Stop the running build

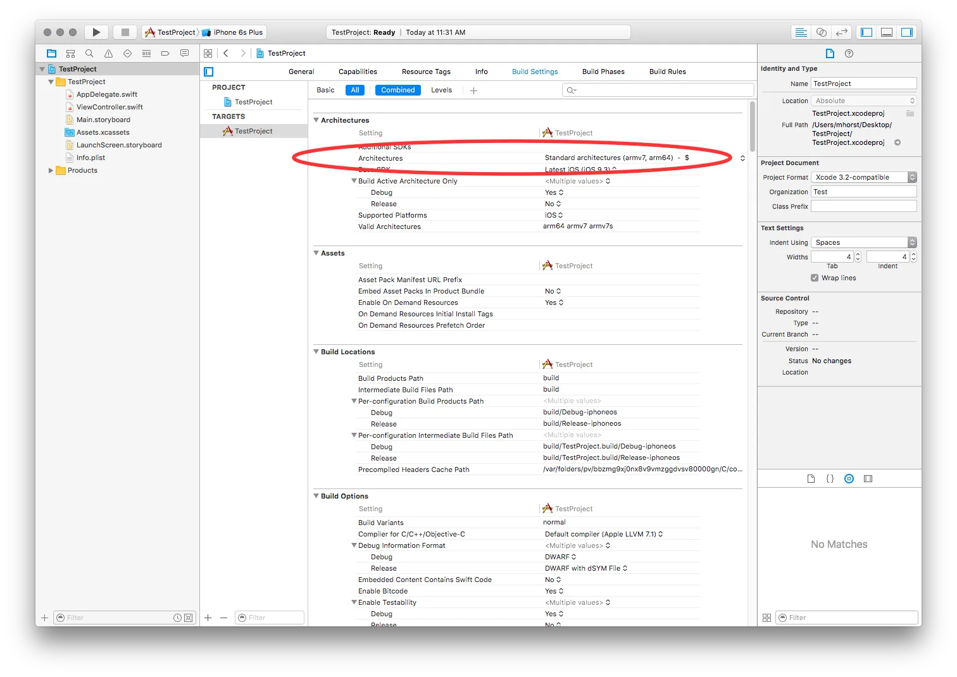[x=125, y=32]
